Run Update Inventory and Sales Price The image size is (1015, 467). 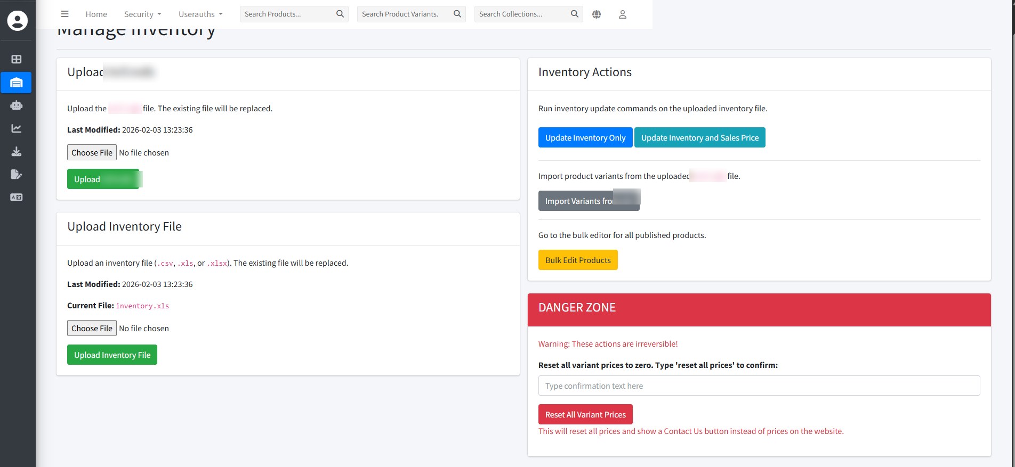700,137
